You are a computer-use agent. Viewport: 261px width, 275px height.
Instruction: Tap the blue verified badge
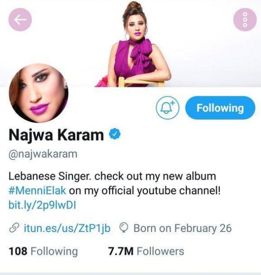(115, 134)
